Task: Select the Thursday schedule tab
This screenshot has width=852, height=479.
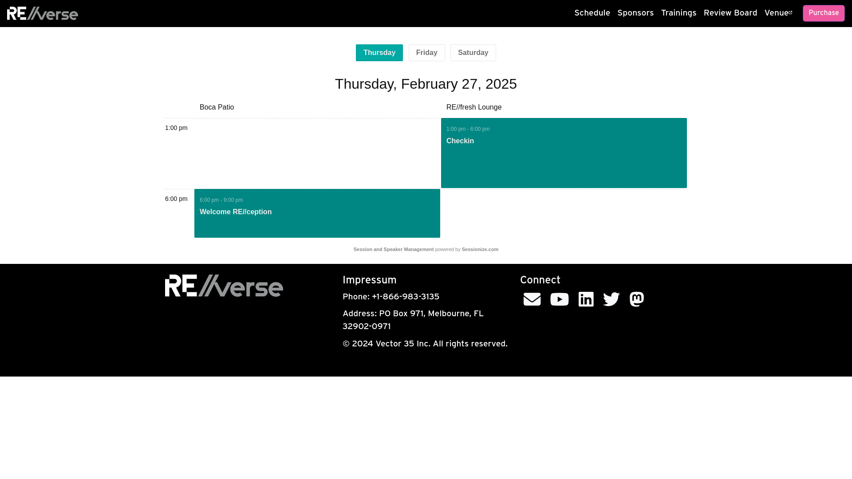Action: click(379, 53)
